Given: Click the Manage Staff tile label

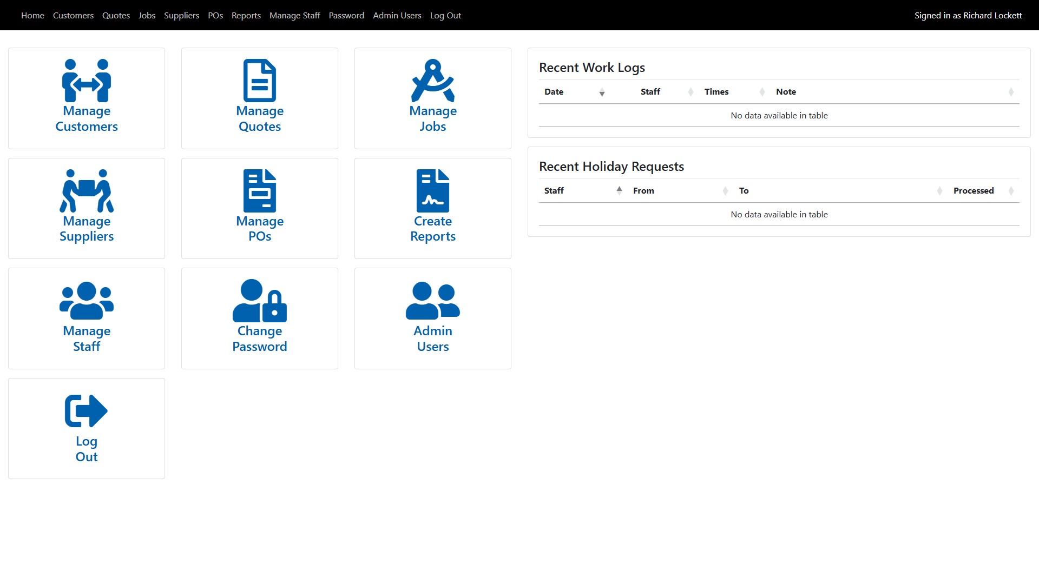Looking at the screenshot, I should [x=87, y=339].
